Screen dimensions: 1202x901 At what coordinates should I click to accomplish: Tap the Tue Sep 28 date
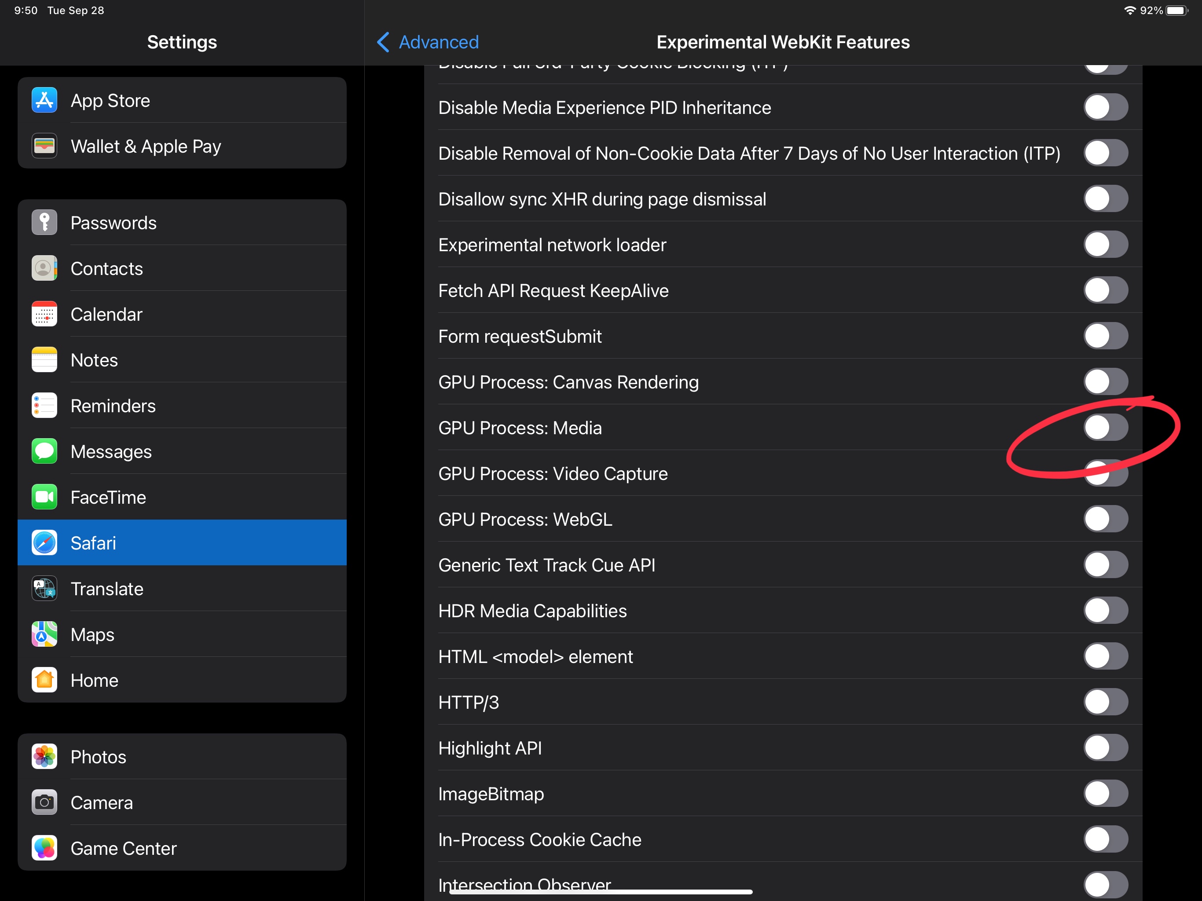[x=76, y=10]
